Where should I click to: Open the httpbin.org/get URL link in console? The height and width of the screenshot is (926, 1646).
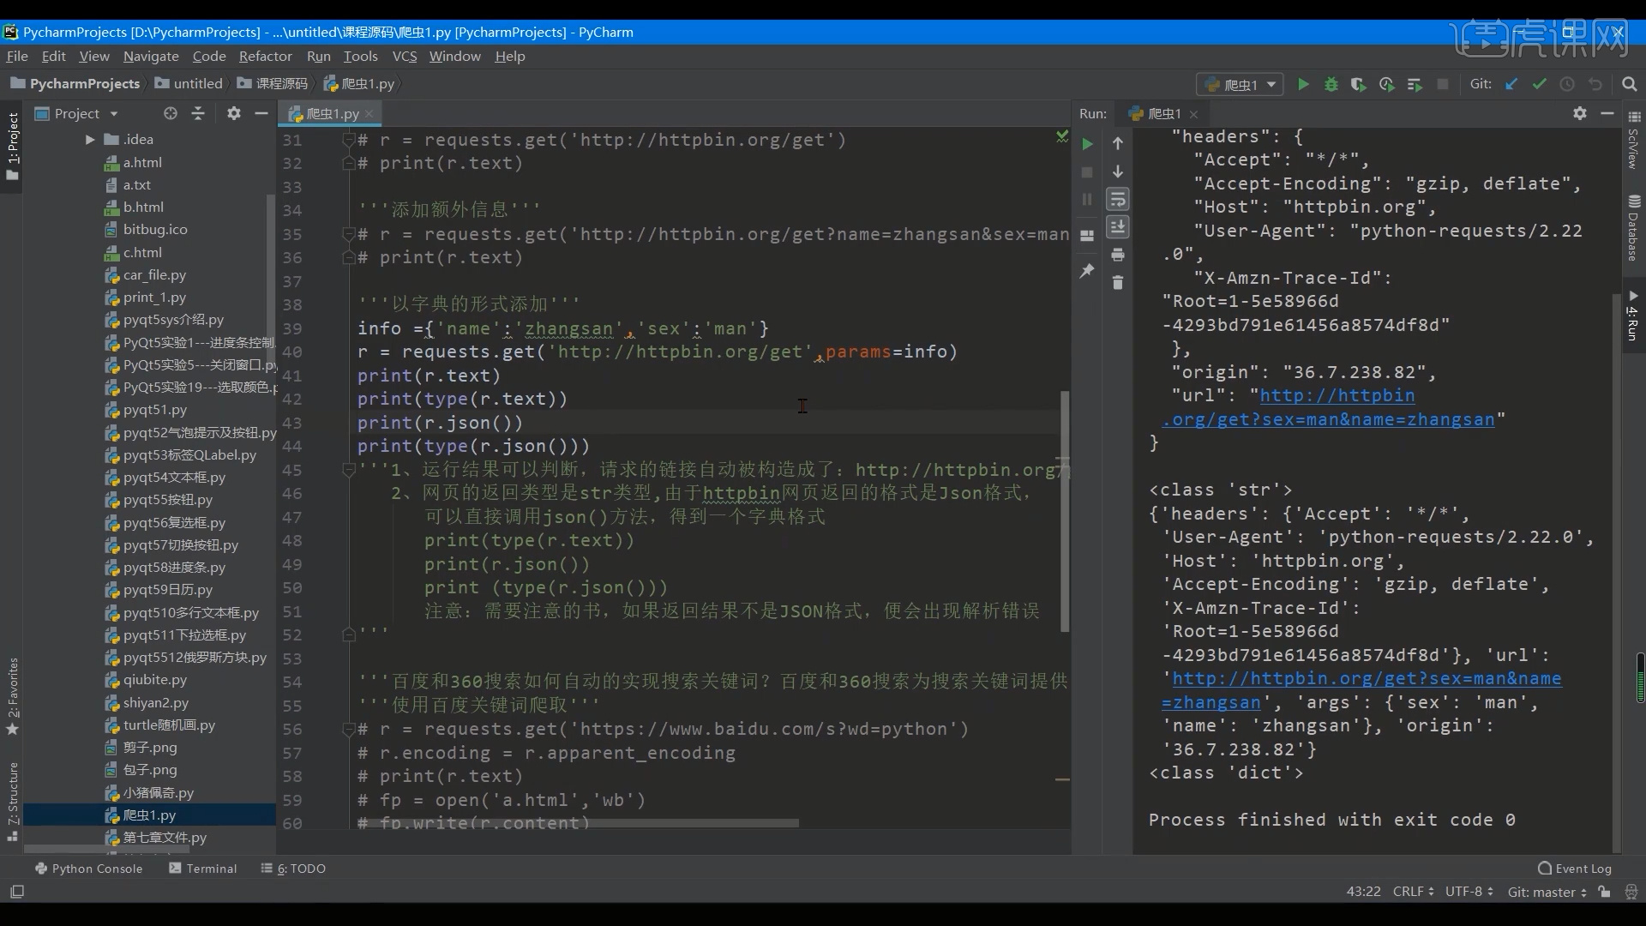tap(1337, 396)
